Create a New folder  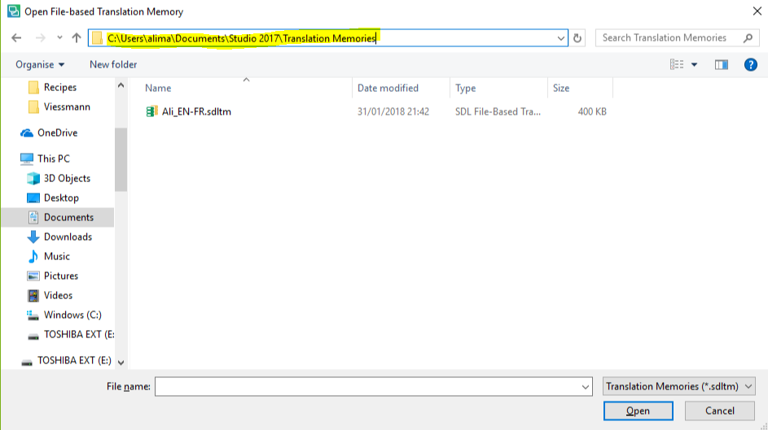pyautogui.click(x=113, y=64)
